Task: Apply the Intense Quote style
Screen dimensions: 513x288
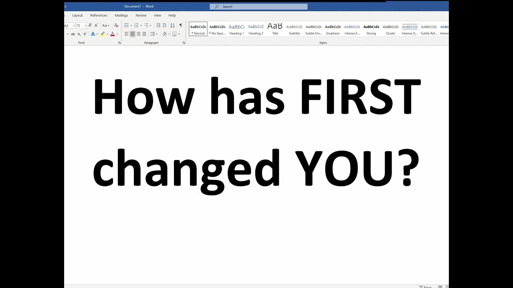Action: click(x=410, y=29)
